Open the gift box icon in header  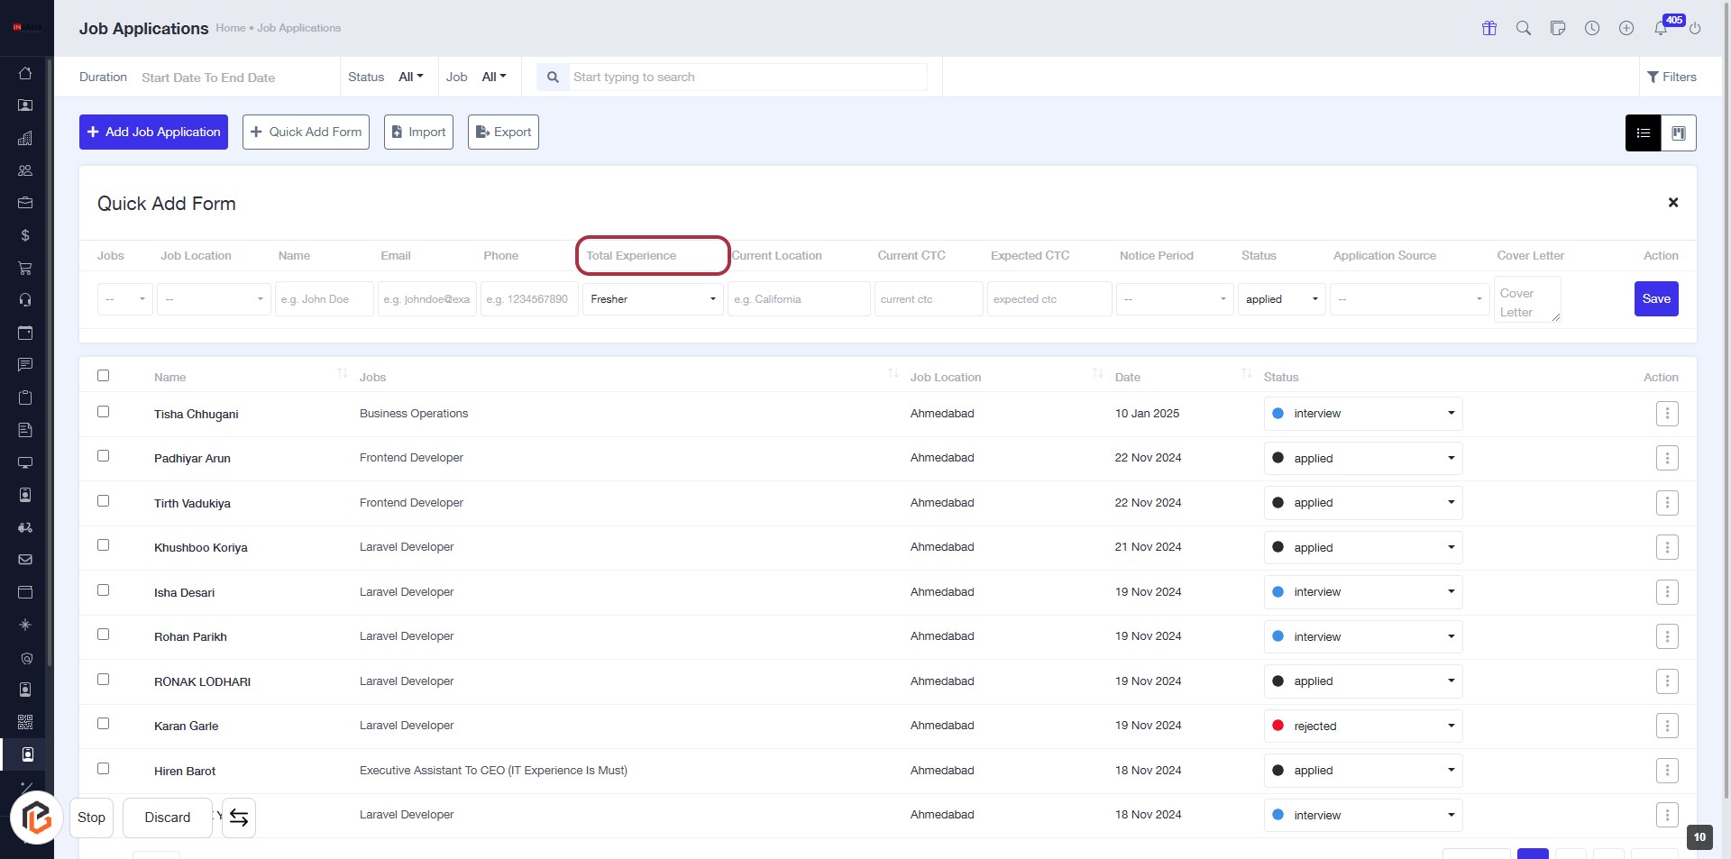[x=1489, y=29]
